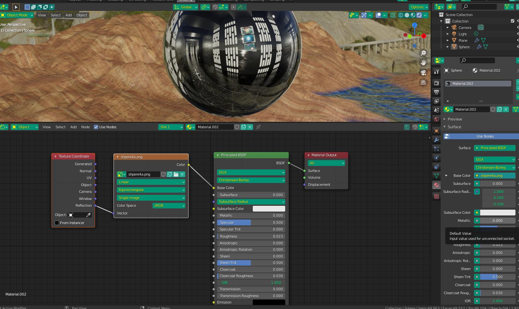Open Single Image source dropdown
The width and height of the screenshot is (519, 309).
click(151, 198)
